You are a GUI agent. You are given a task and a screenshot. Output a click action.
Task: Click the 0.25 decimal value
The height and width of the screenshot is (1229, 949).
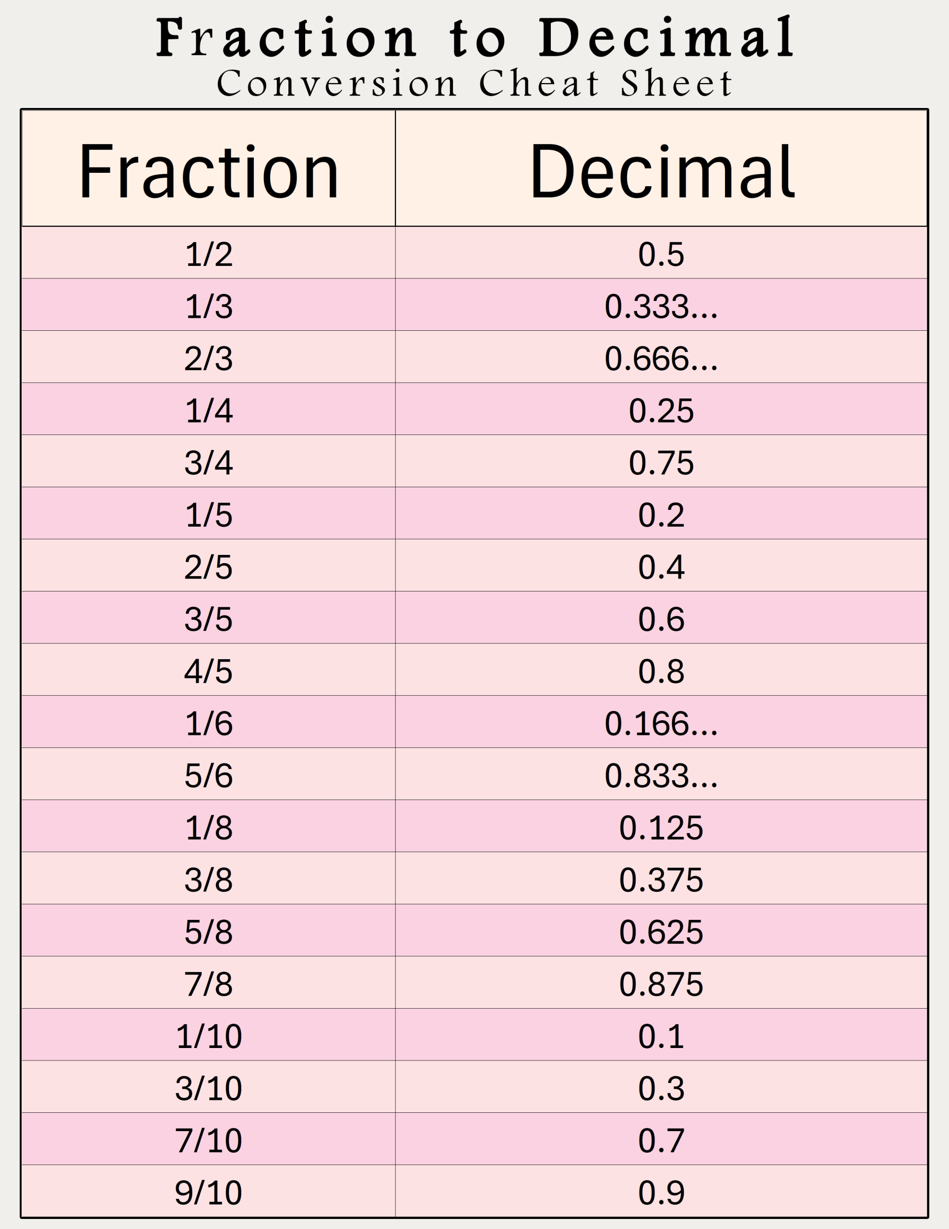coord(661,410)
